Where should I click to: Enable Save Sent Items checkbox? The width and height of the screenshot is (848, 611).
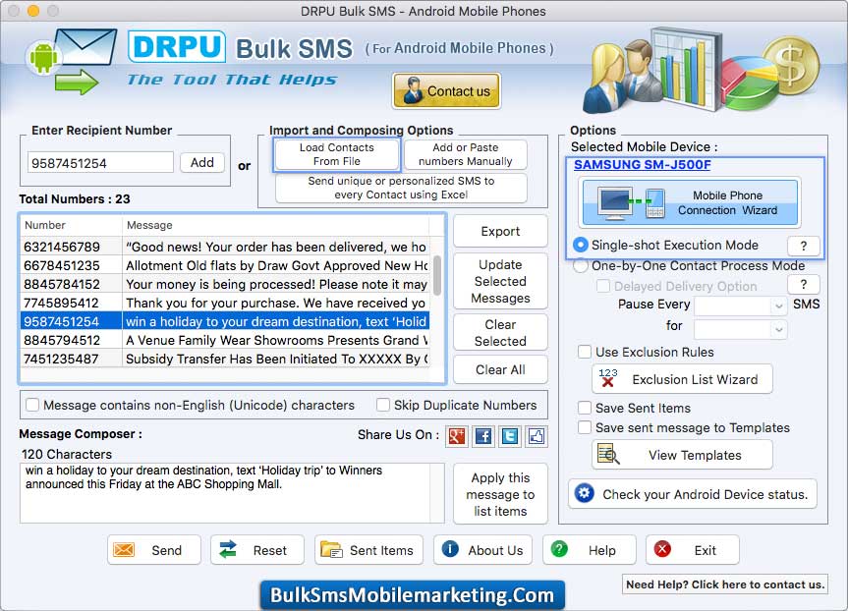point(585,408)
